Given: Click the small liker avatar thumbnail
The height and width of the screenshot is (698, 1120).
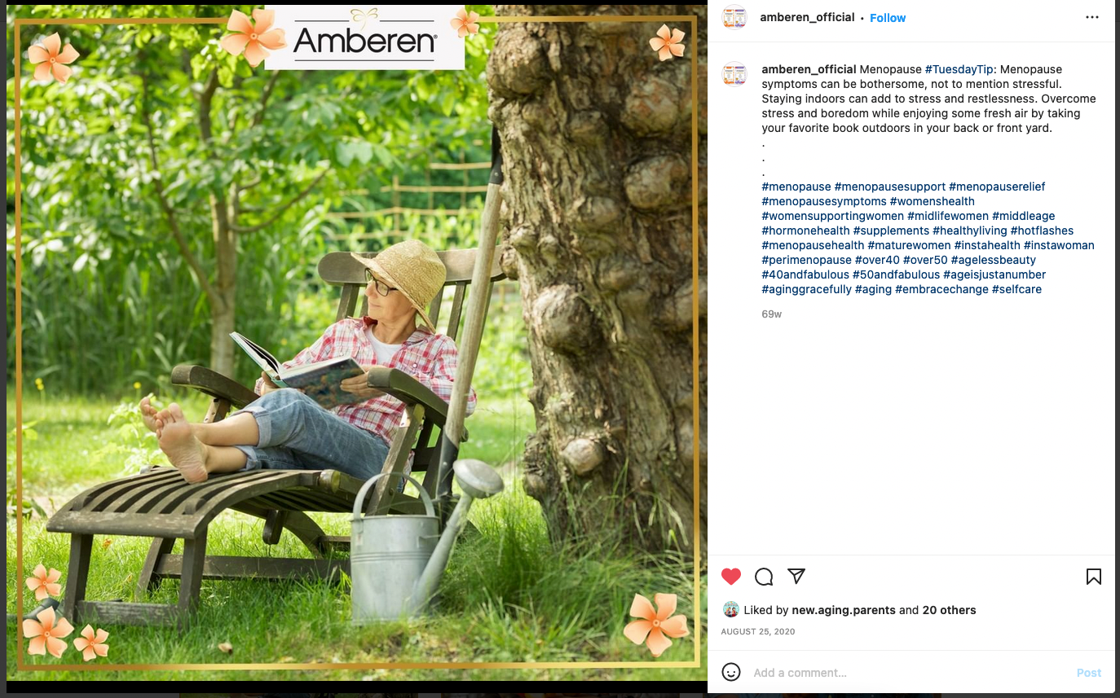Looking at the screenshot, I should tap(731, 609).
